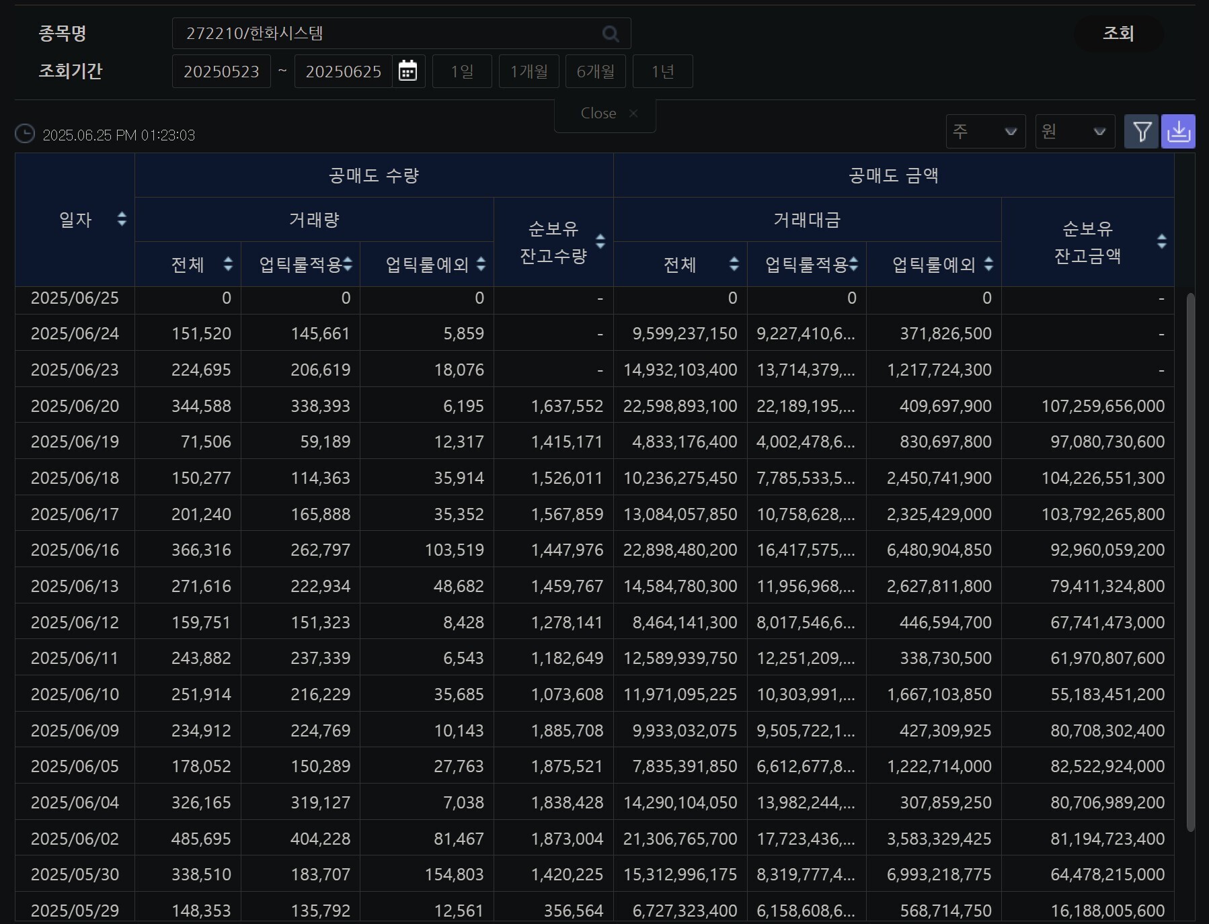Open the 원 currency dropdown
Screen dimensions: 1209x924
pos(1075,132)
